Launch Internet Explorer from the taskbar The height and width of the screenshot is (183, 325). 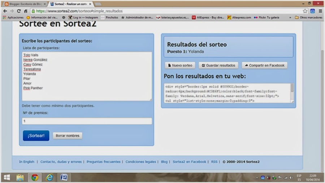point(49,177)
